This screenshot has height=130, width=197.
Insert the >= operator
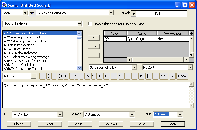click(x=134, y=76)
